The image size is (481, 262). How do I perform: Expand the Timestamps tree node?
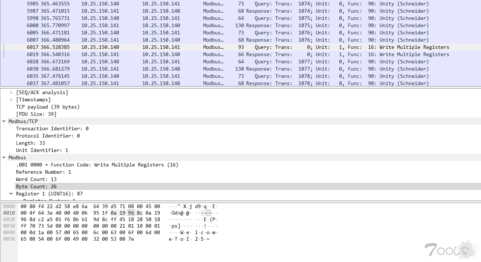pos(11,100)
